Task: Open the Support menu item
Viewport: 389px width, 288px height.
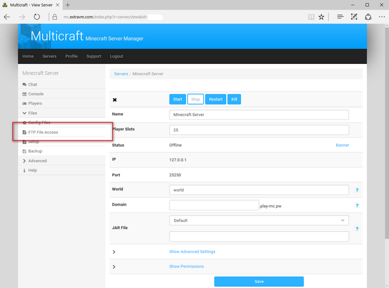Action: click(93, 56)
